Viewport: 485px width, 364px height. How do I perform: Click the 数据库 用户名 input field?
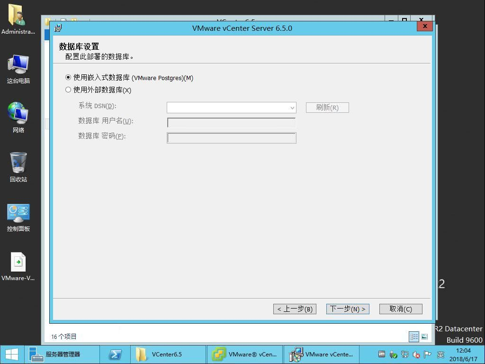click(232, 123)
